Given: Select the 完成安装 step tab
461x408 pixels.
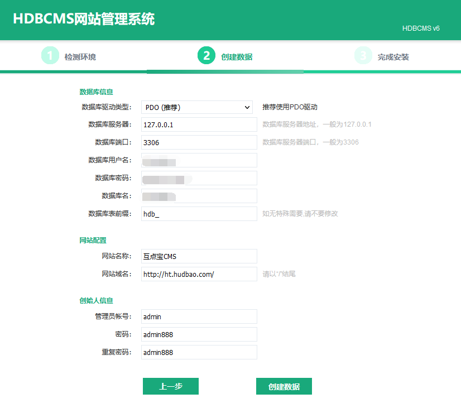Looking at the screenshot, I should (393, 57).
